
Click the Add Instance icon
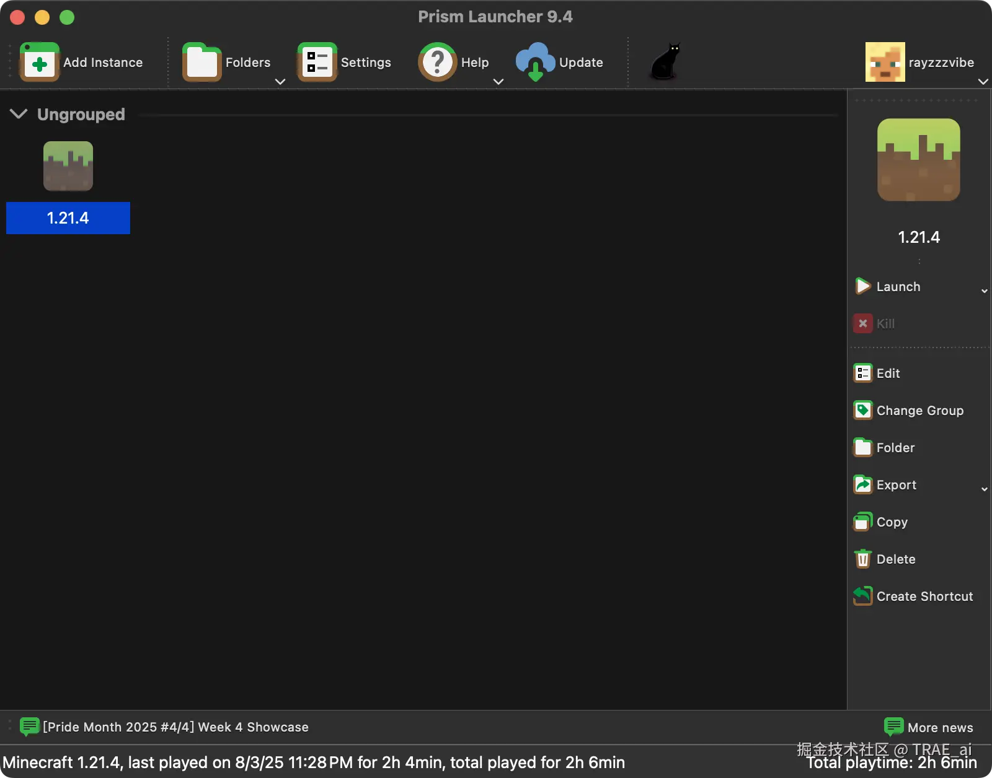(40, 62)
